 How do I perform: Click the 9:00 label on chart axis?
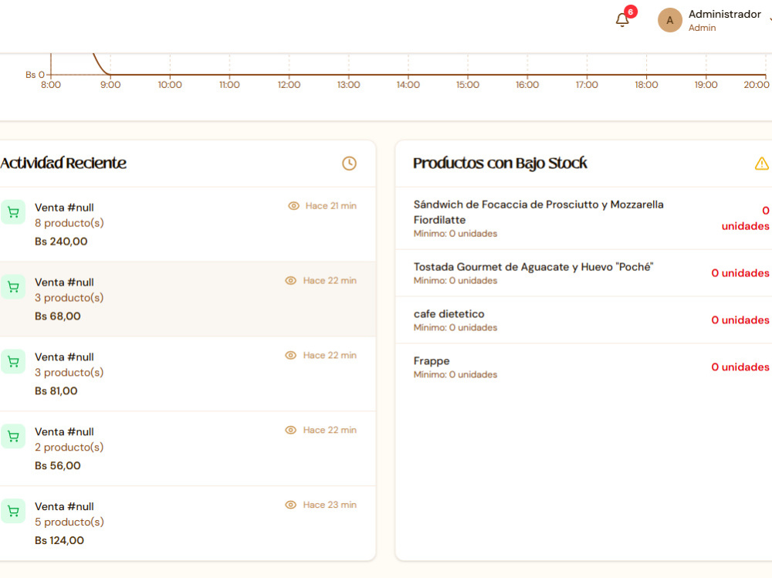tap(110, 85)
